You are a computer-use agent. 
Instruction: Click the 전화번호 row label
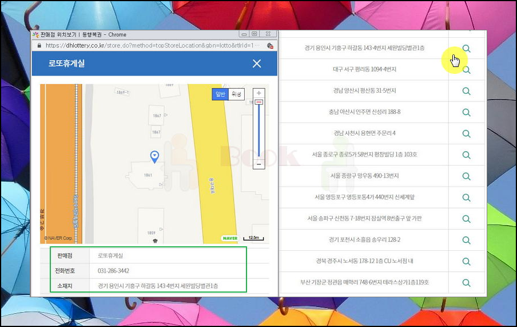(x=65, y=271)
